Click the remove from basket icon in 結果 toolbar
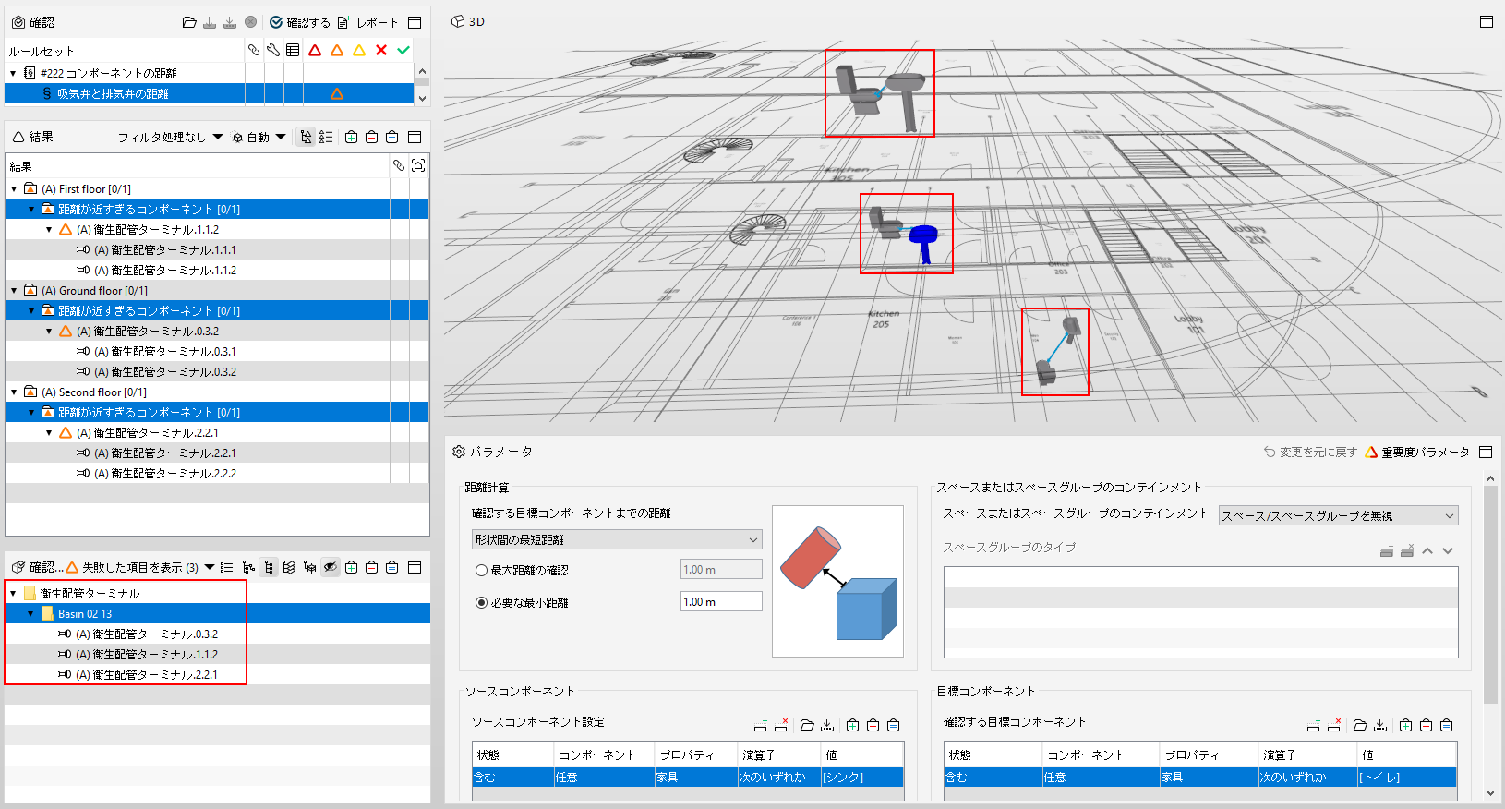Image resolution: width=1505 pixels, height=809 pixels. tap(371, 137)
